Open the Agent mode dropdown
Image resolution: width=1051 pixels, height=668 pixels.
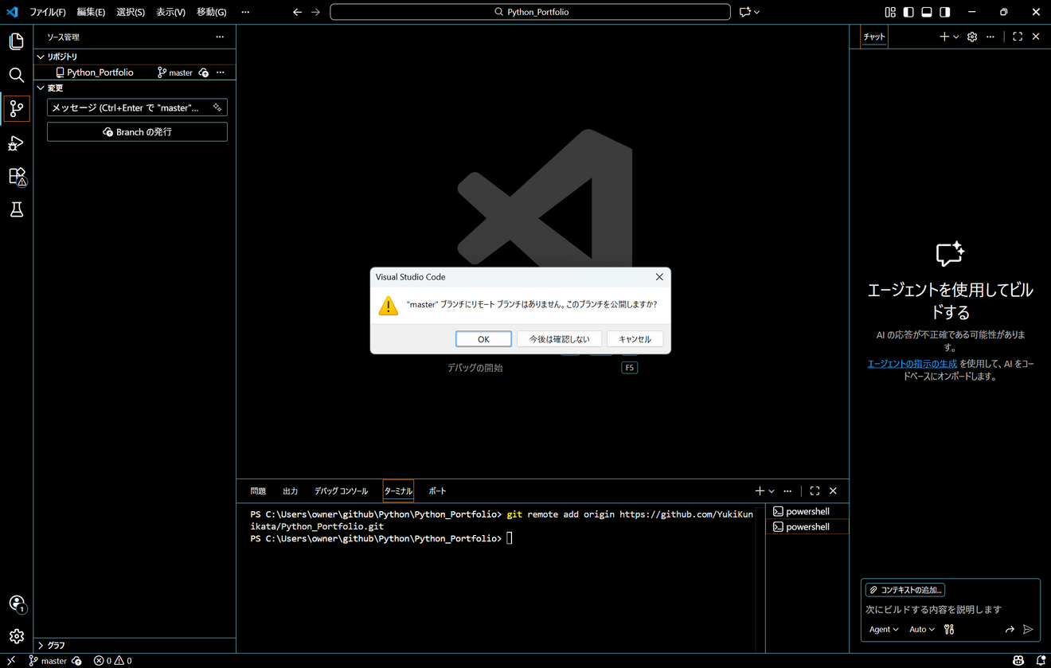(x=884, y=629)
